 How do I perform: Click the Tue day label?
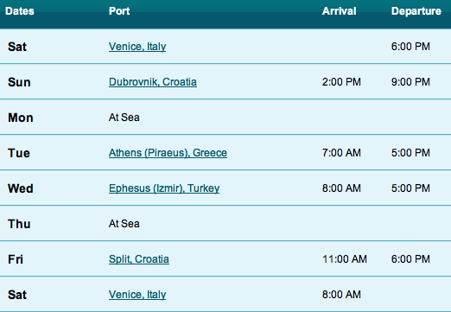click(x=19, y=153)
